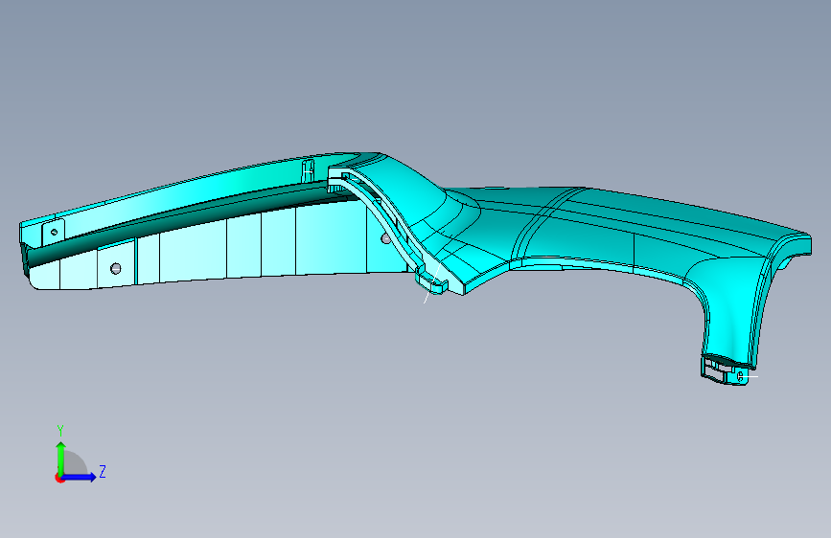Click the green Y axis arrow of the triad
This screenshot has width=831, height=538.
coord(60,458)
